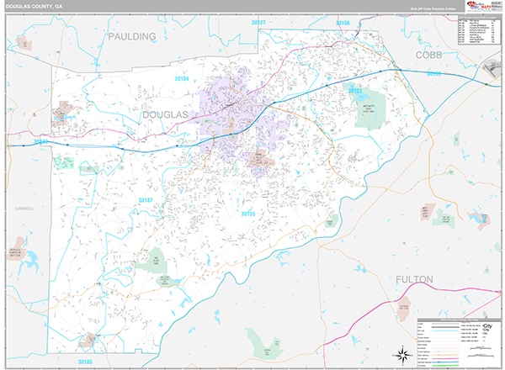Viewport: 505px width, 370px height.
Task: Click the ZIP code 30127 label
Action: [x=258, y=22]
